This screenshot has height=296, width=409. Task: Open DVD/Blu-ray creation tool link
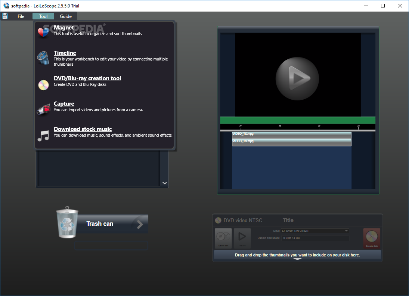click(87, 78)
